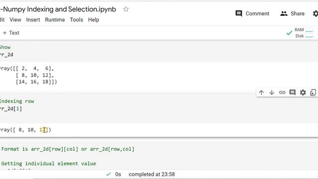The width and height of the screenshot is (318, 179).
Task: Click the highlighted 12 in the output
Action: (x=43, y=130)
